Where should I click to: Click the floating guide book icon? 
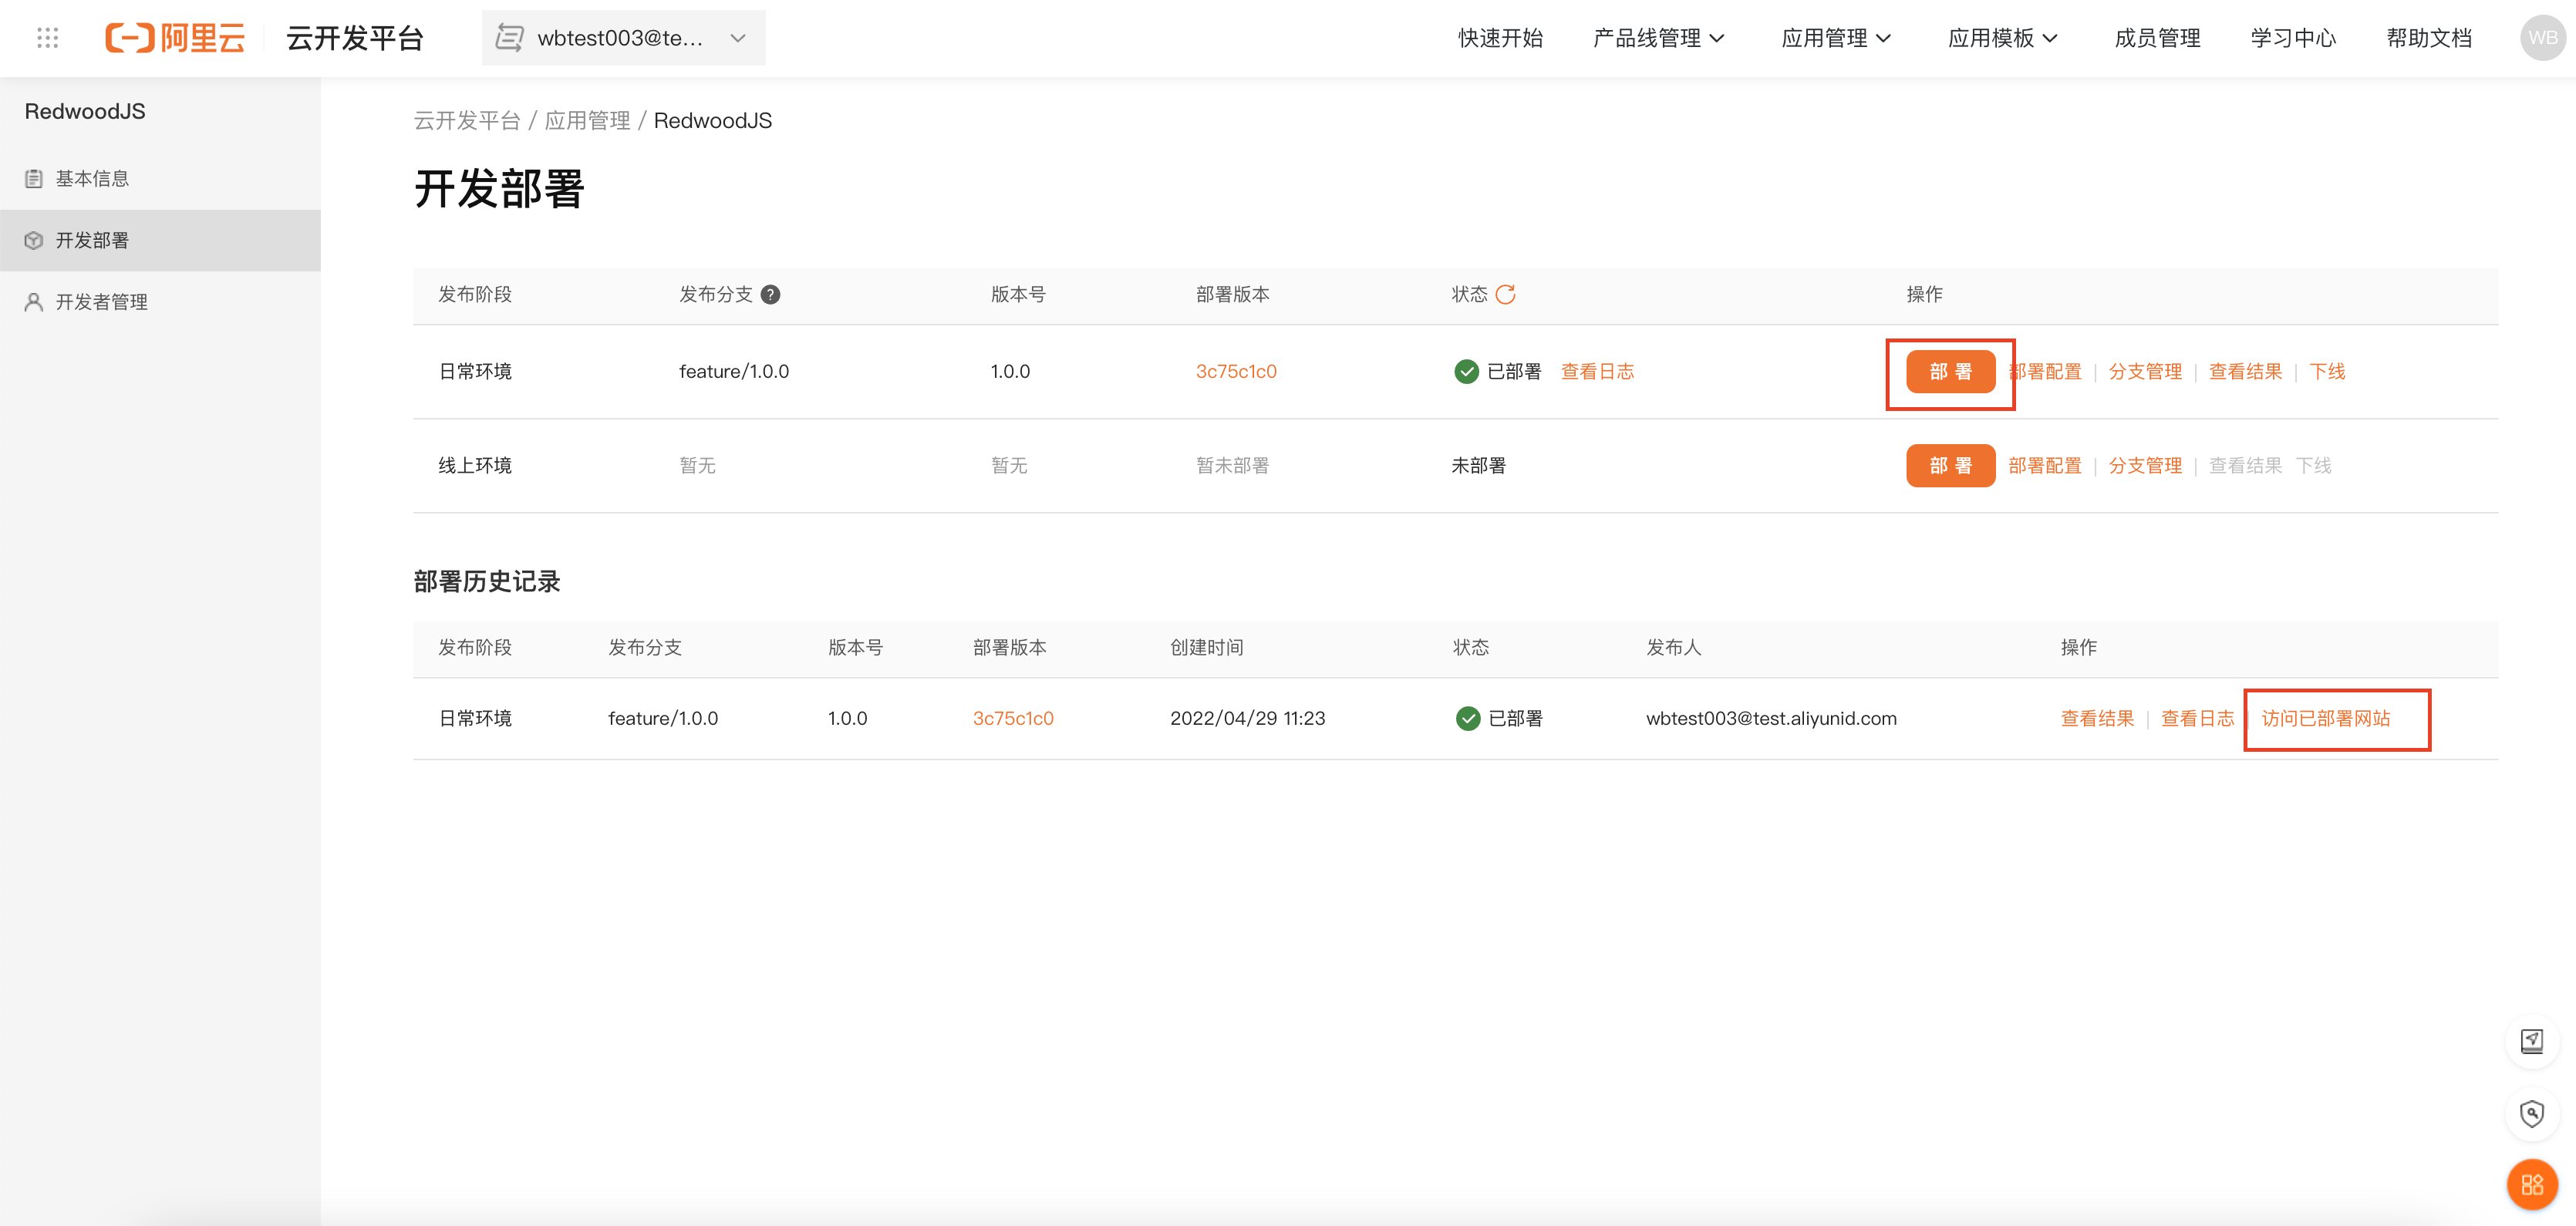point(2531,1041)
